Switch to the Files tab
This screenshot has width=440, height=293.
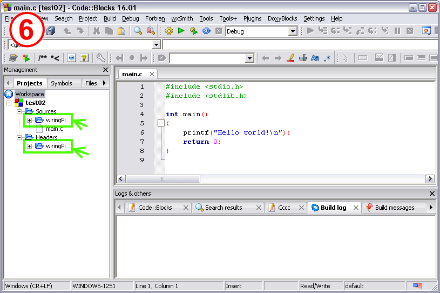91,83
